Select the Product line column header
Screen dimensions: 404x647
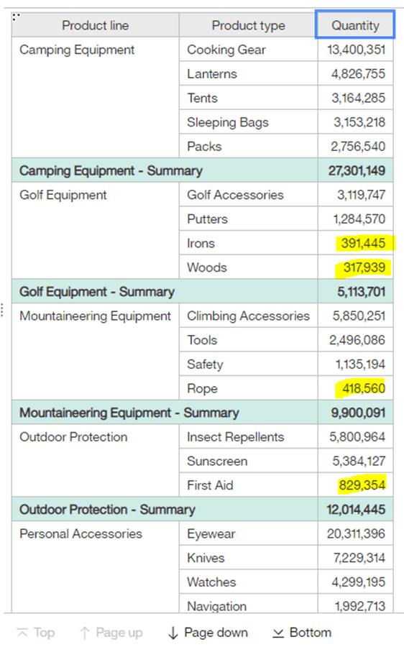coord(96,25)
